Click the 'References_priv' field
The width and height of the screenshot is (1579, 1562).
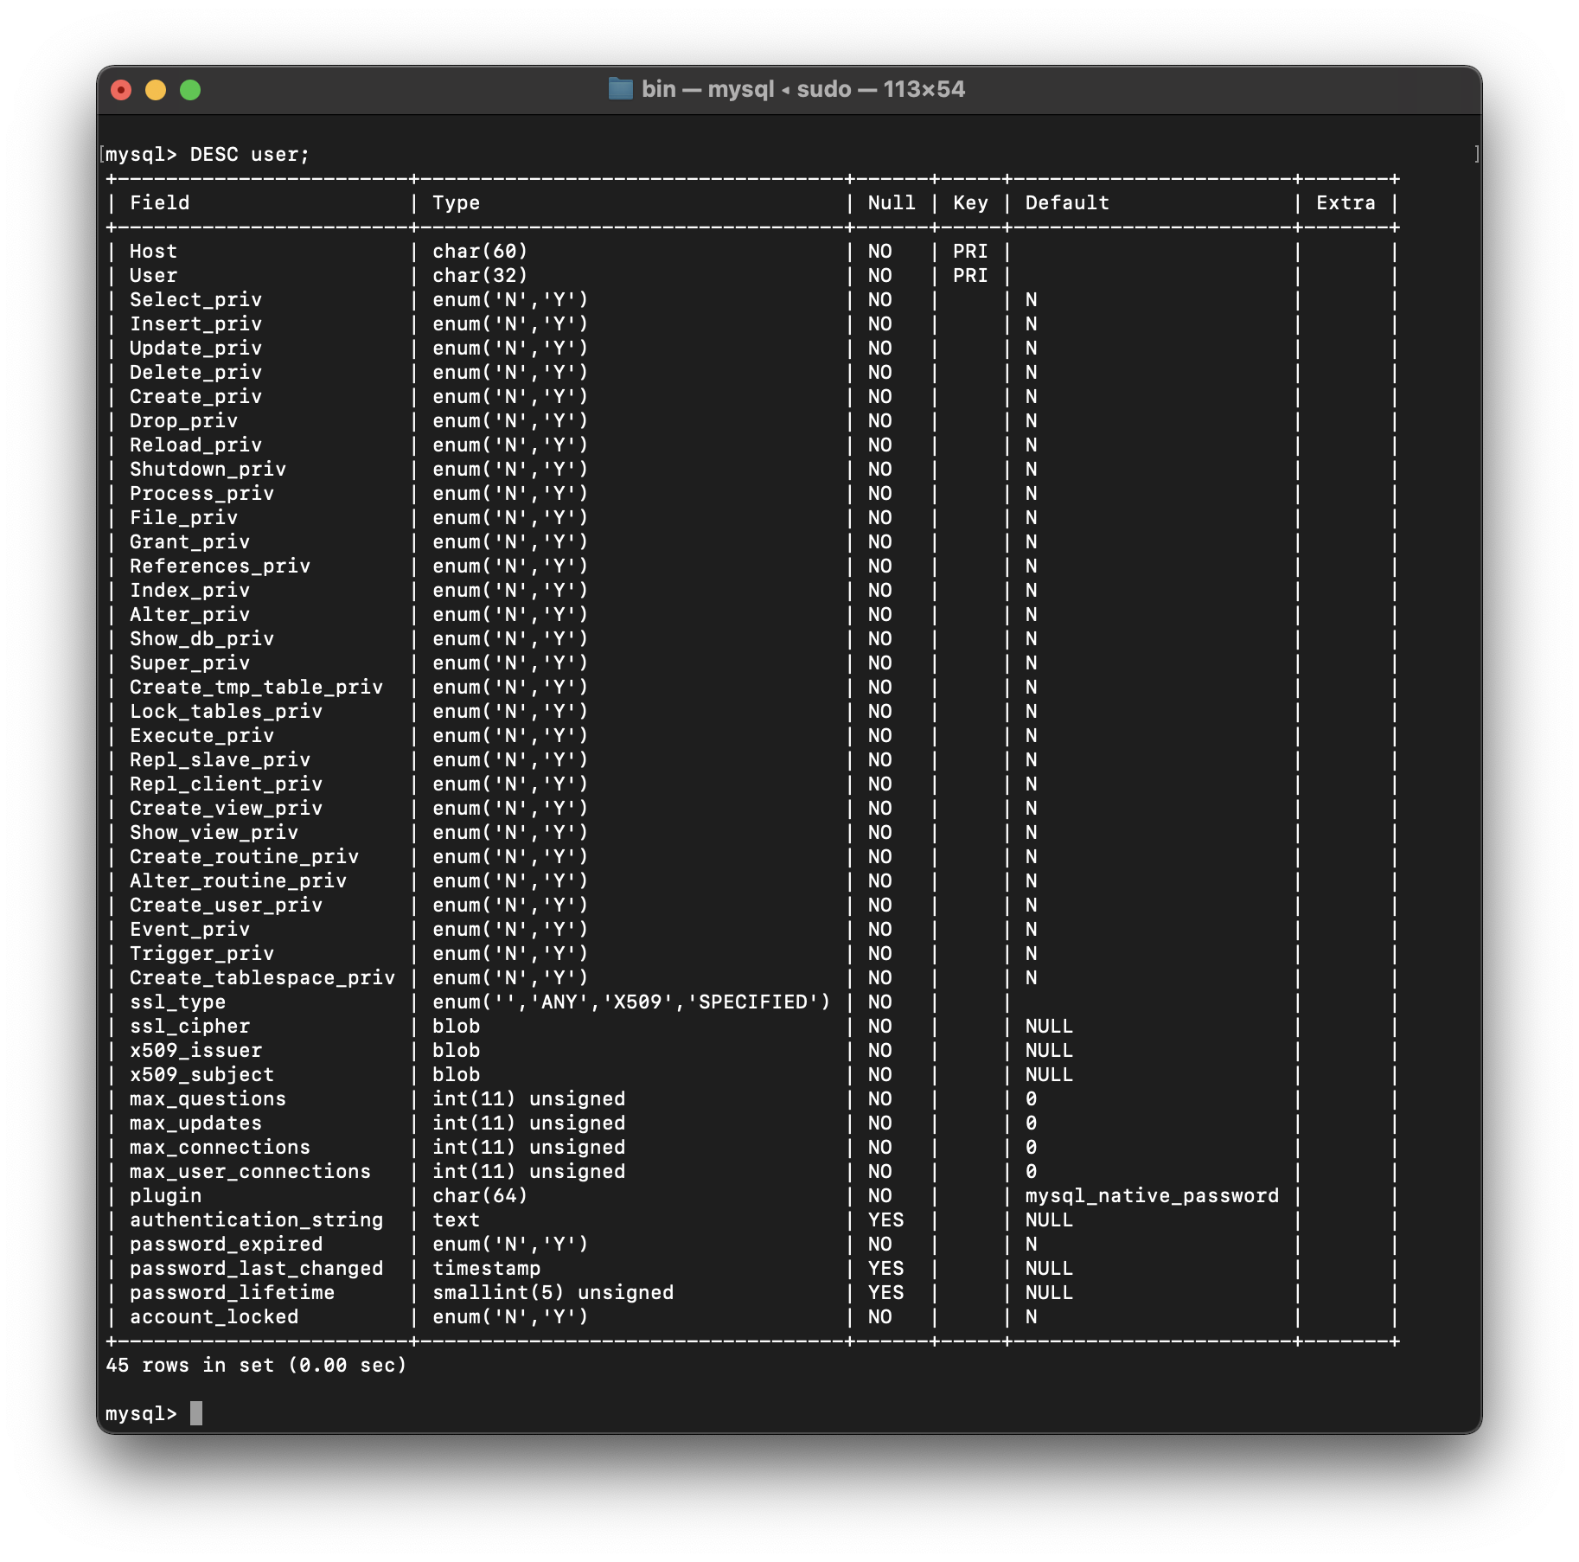coord(220,567)
